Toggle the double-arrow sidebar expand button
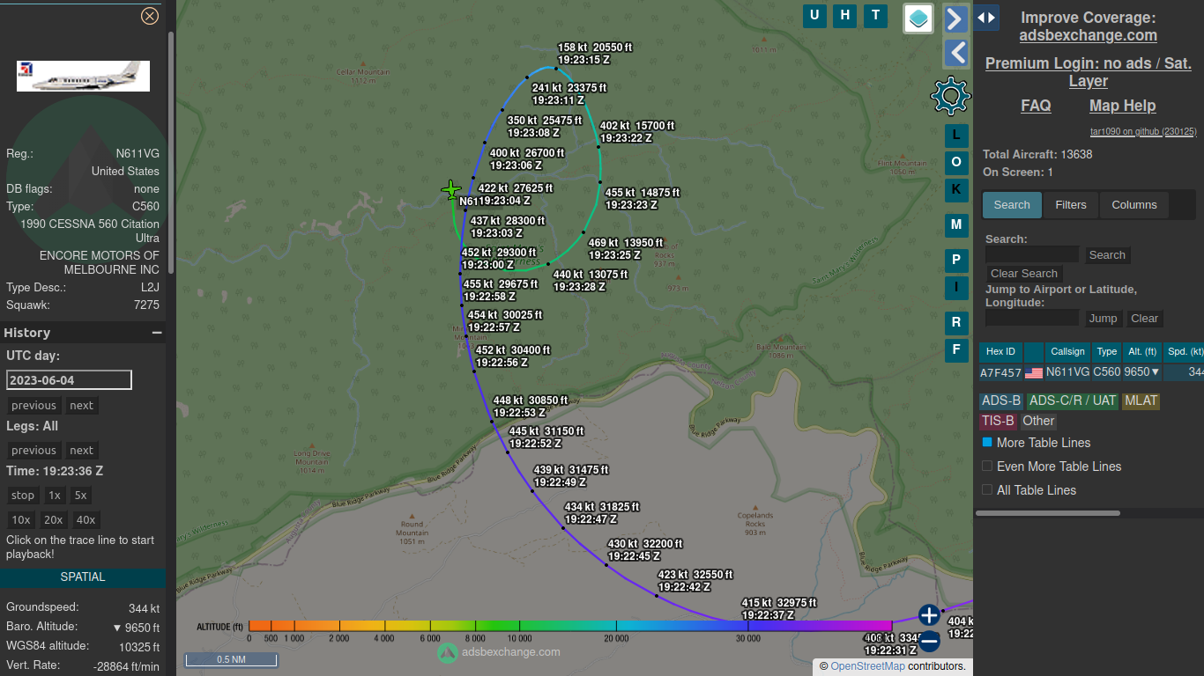 (986, 17)
